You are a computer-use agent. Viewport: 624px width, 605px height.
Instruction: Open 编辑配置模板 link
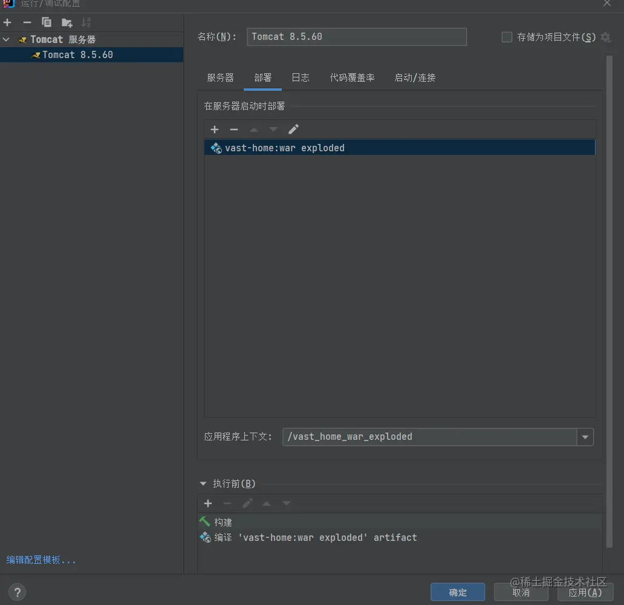coord(41,560)
